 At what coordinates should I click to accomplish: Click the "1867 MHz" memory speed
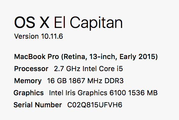pos(85,81)
